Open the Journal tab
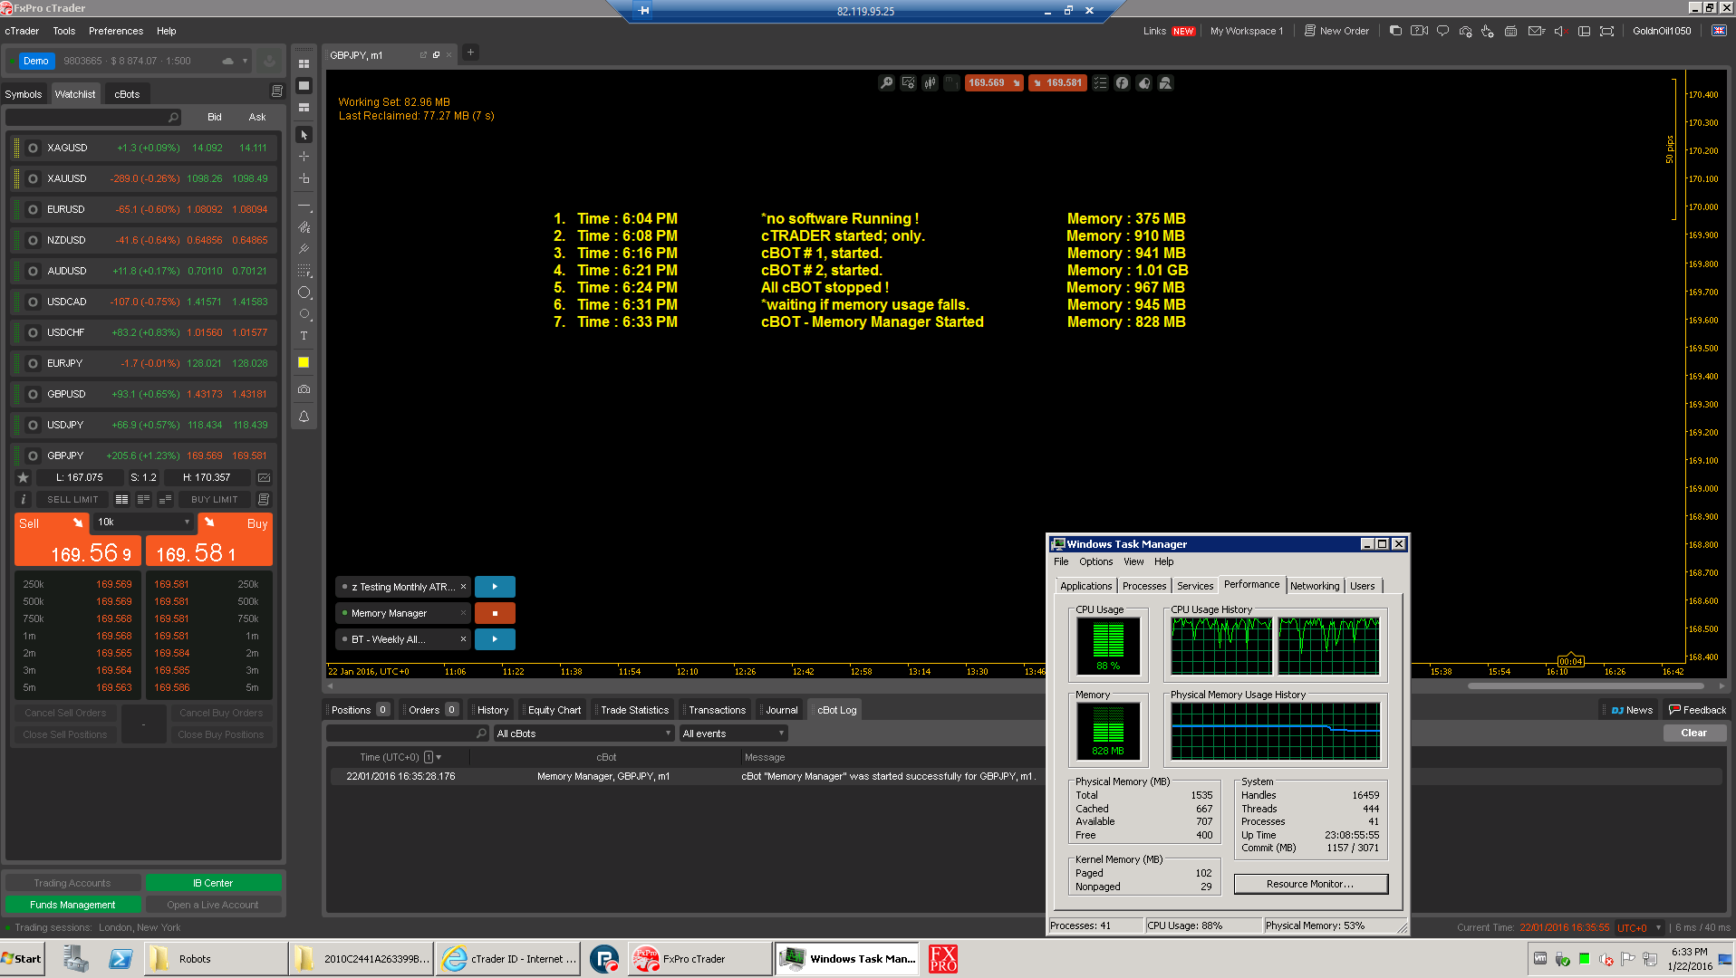 coord(781,711)
